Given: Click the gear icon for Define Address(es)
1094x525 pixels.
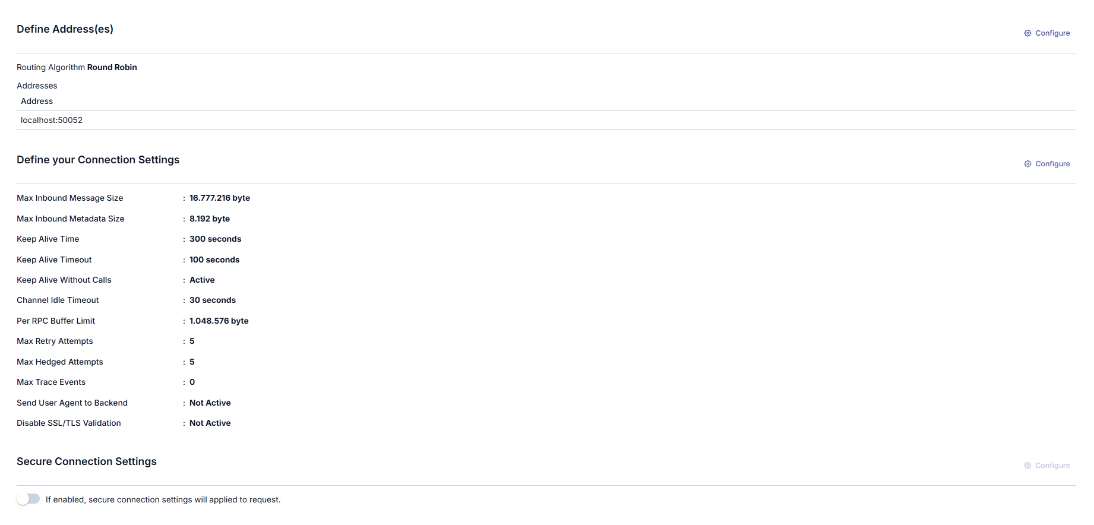Looking at the screenshot, I should pyautogui.click(x=1027, y=33).
